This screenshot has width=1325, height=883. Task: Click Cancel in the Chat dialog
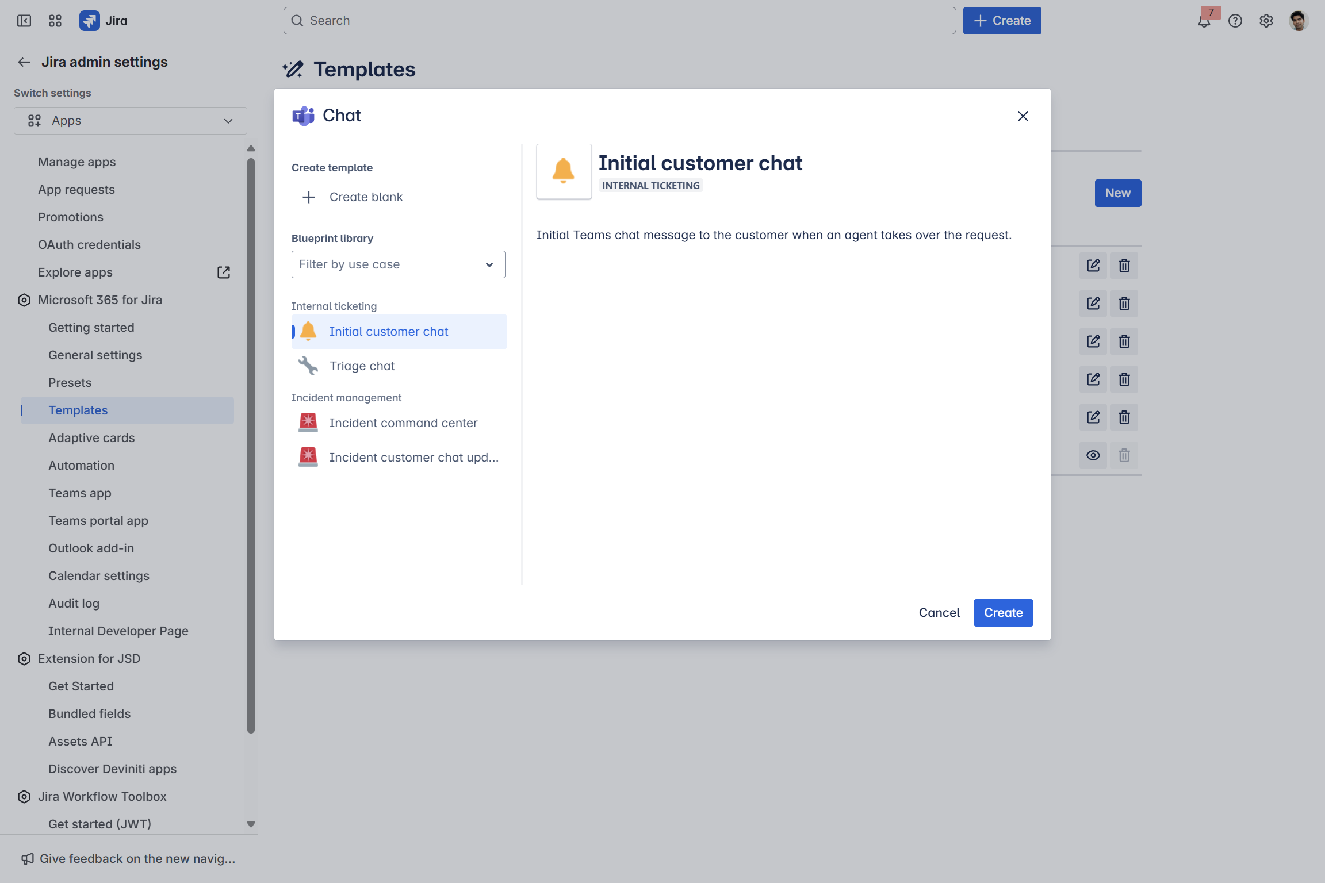point(939,613)
